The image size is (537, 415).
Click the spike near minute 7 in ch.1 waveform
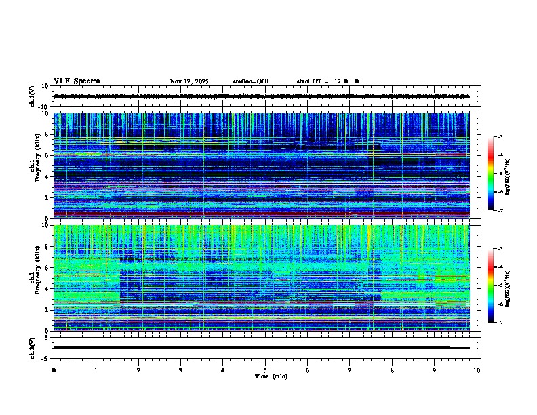coord(349,90)
